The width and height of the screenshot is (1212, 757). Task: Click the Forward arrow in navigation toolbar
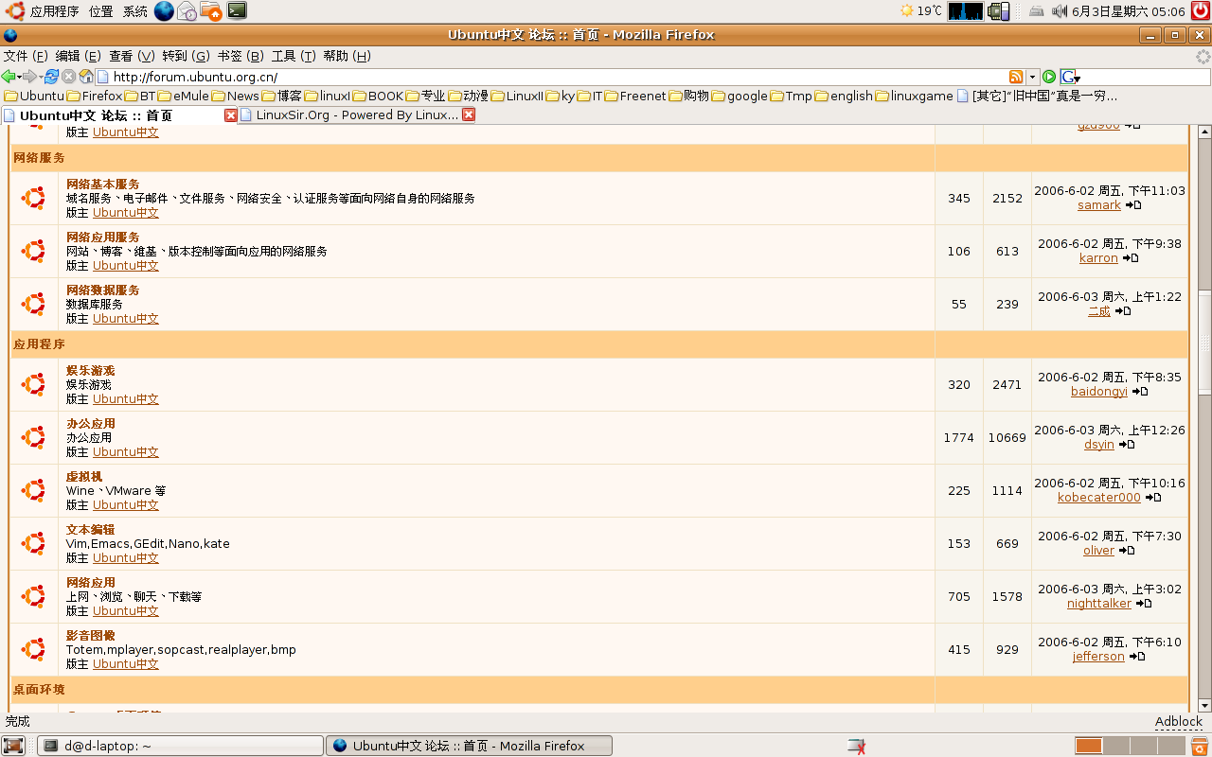point(29,77)
